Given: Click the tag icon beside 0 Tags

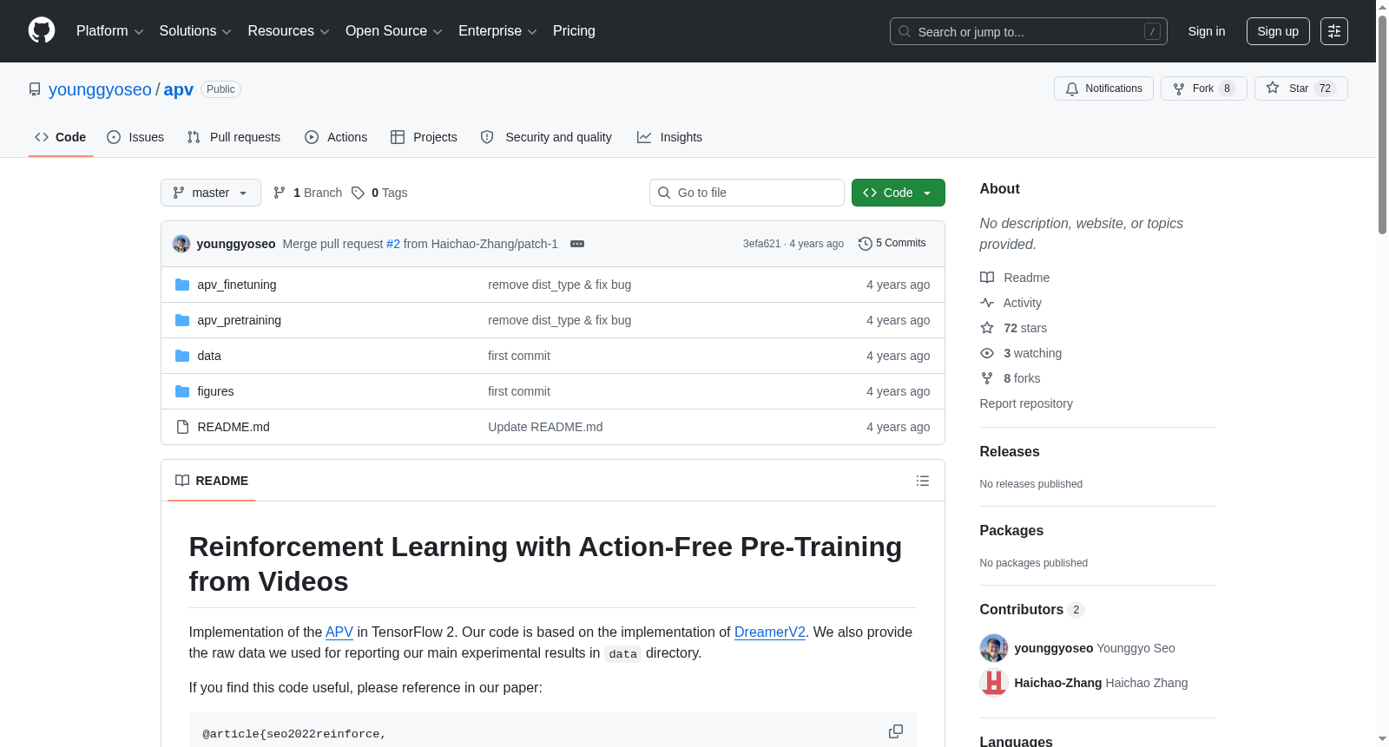Looking at the screenshot, I should [358, 193].
